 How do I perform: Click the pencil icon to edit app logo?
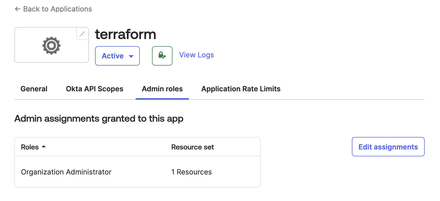click(82, 34)
